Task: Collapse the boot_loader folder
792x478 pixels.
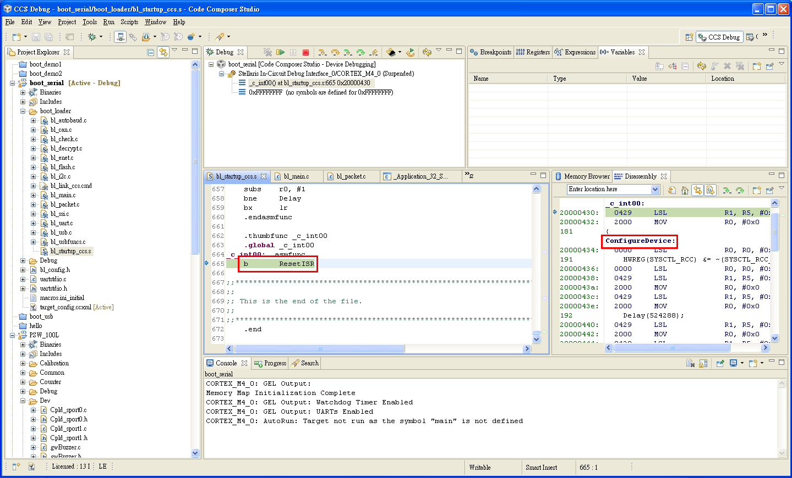Action: 23,111
